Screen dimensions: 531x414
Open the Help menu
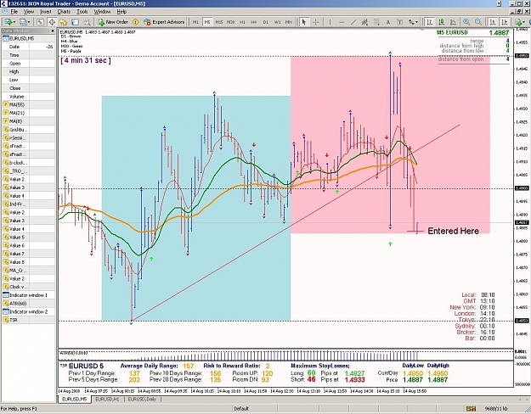pos(121,12)
